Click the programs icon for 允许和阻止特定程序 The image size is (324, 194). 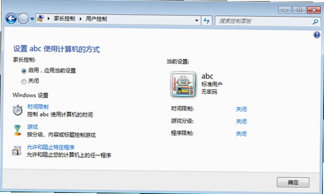click(17, 150)
